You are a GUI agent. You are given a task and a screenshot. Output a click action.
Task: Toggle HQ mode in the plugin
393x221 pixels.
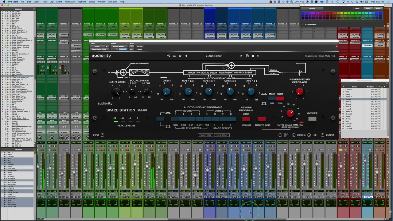click(168, 56)
